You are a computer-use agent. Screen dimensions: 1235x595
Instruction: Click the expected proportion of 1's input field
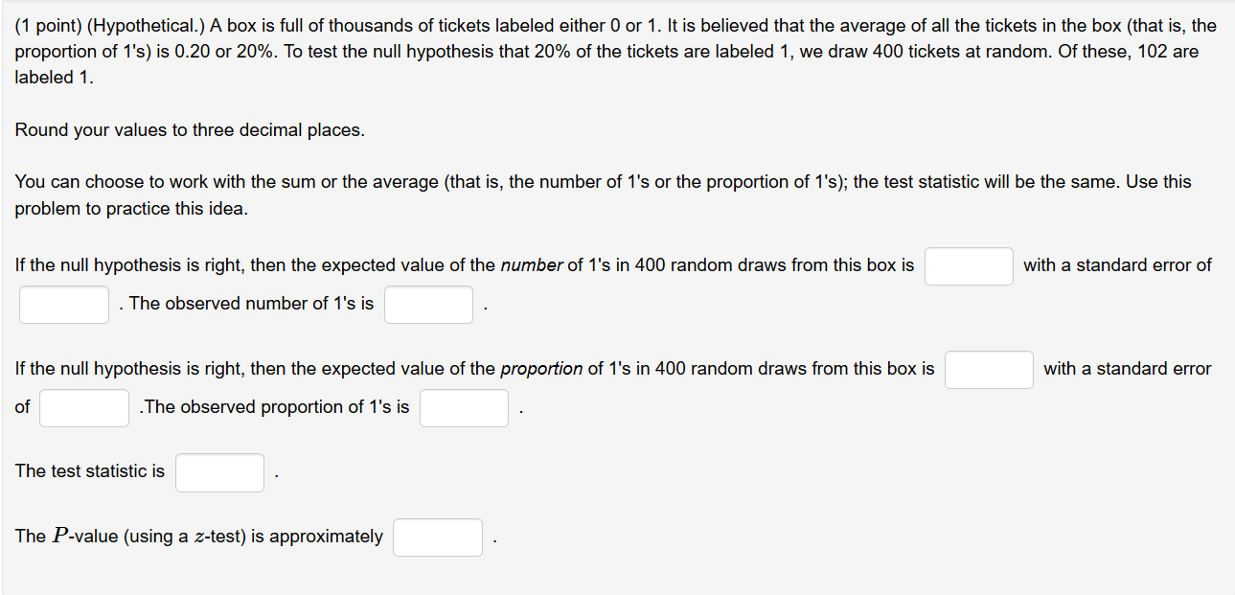(989, 370)
